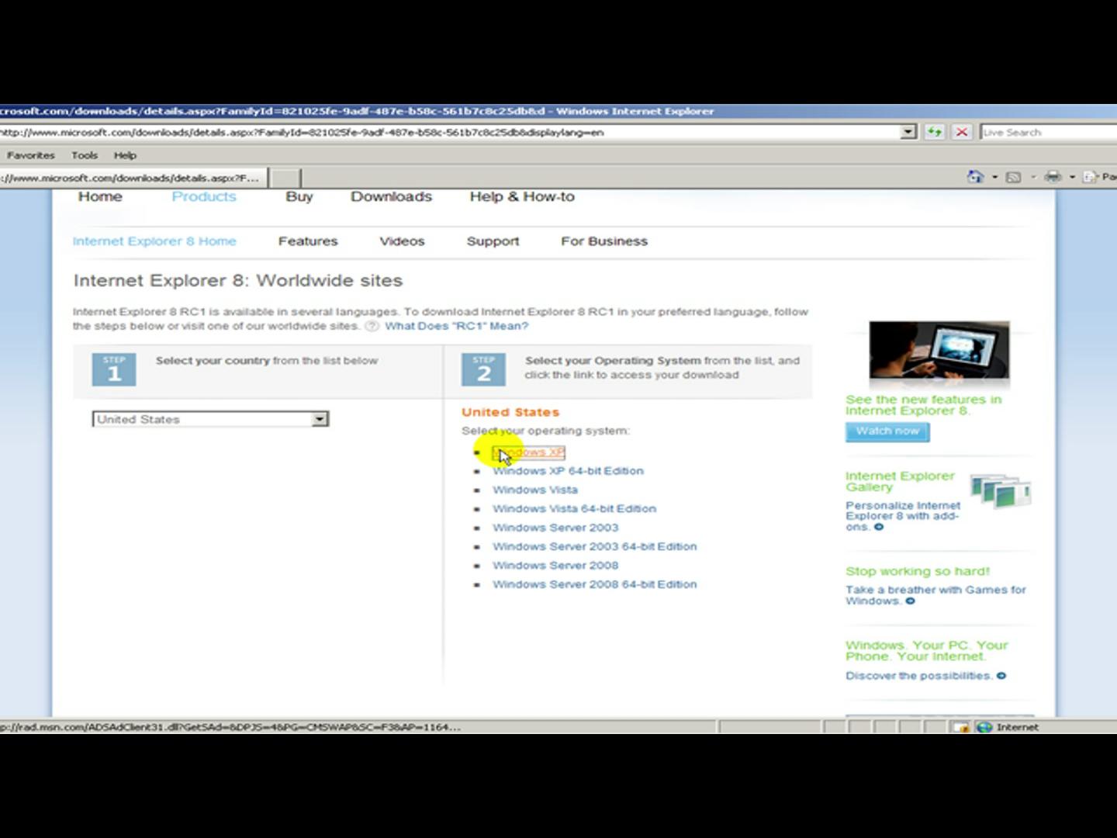Open the Tools menu

point(85,155)
